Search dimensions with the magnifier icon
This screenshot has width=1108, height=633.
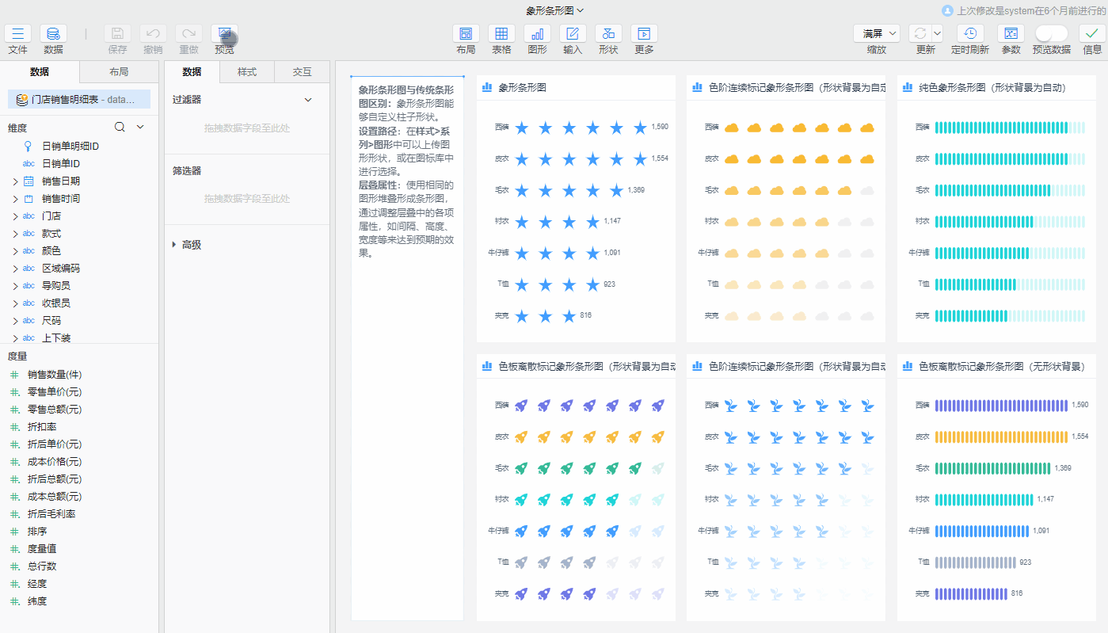[x=120, y=127]
